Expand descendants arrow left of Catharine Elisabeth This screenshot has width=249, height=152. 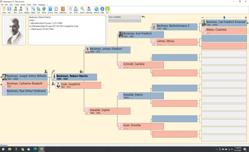(1, 85)
